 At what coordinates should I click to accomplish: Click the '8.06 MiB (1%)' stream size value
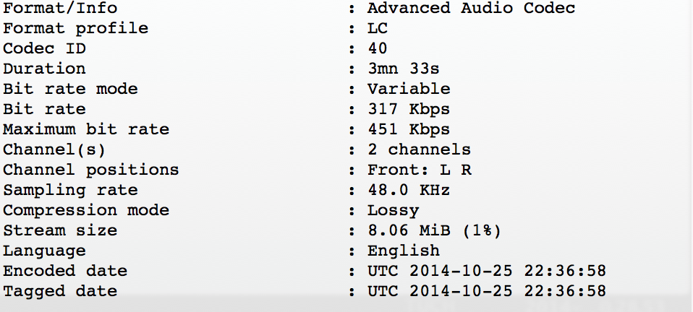434,230
